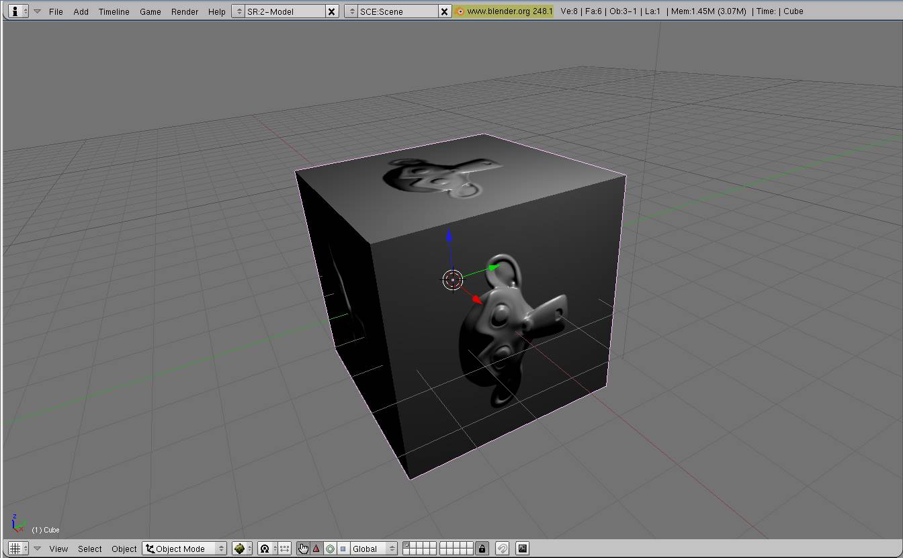Click the render this window image icon

522,549
